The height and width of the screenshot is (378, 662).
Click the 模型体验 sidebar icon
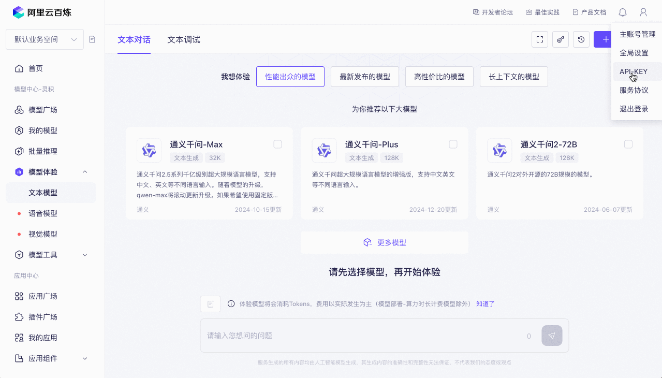pos(19,172)
